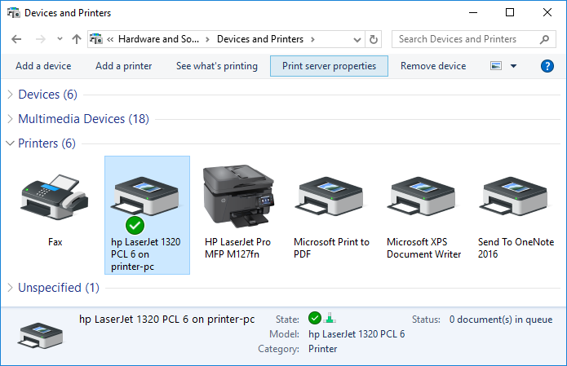Choose Add a printer command
567x366 pixels.
[x=124, y=66]
